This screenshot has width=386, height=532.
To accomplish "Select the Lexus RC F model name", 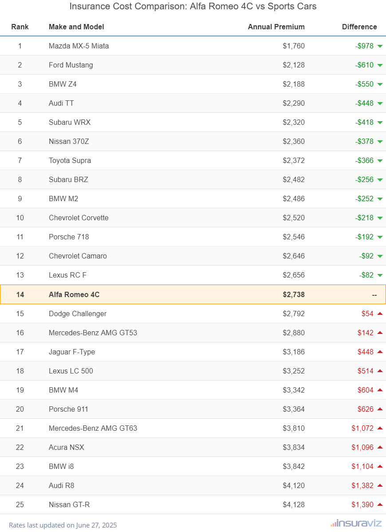I will pyautogui.click(x=67, y=275).
